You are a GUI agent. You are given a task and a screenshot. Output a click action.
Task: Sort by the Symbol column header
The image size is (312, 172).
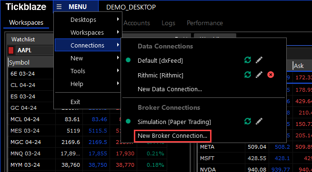coord(19,63)
